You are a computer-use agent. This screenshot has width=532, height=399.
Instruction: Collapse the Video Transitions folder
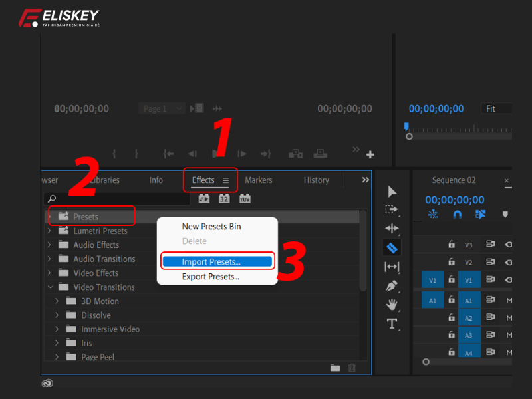tap(51, 287)
